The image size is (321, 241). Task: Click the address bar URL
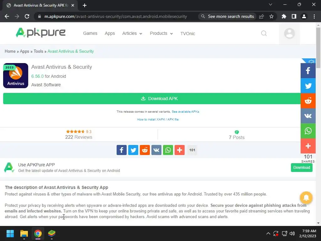pos(116,16)
